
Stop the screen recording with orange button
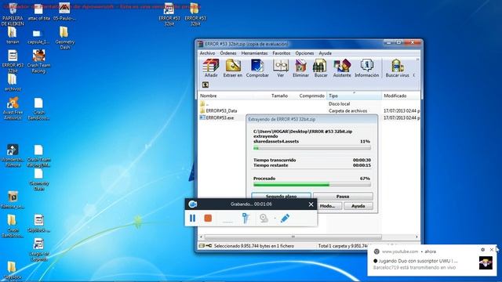click(x=208, y=218)
